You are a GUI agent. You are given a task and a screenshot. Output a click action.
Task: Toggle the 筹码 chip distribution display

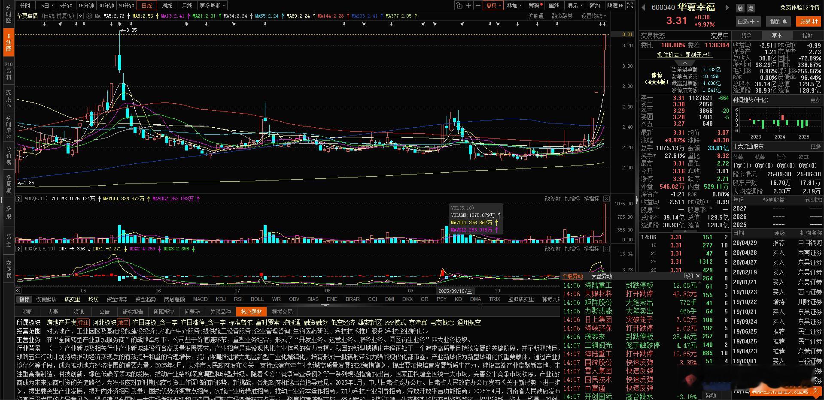535,6
